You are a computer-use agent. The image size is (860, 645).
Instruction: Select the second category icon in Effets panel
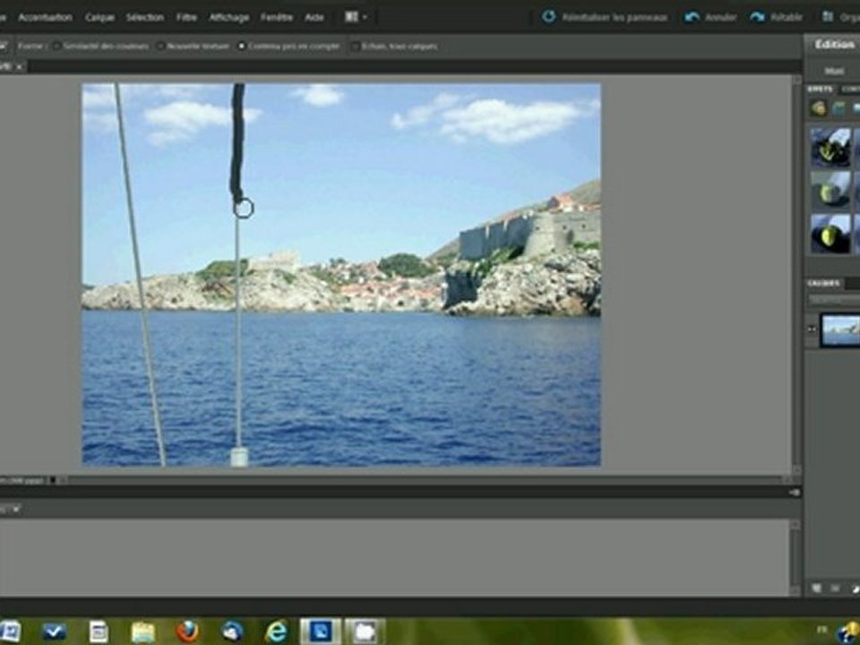(838, 108)
